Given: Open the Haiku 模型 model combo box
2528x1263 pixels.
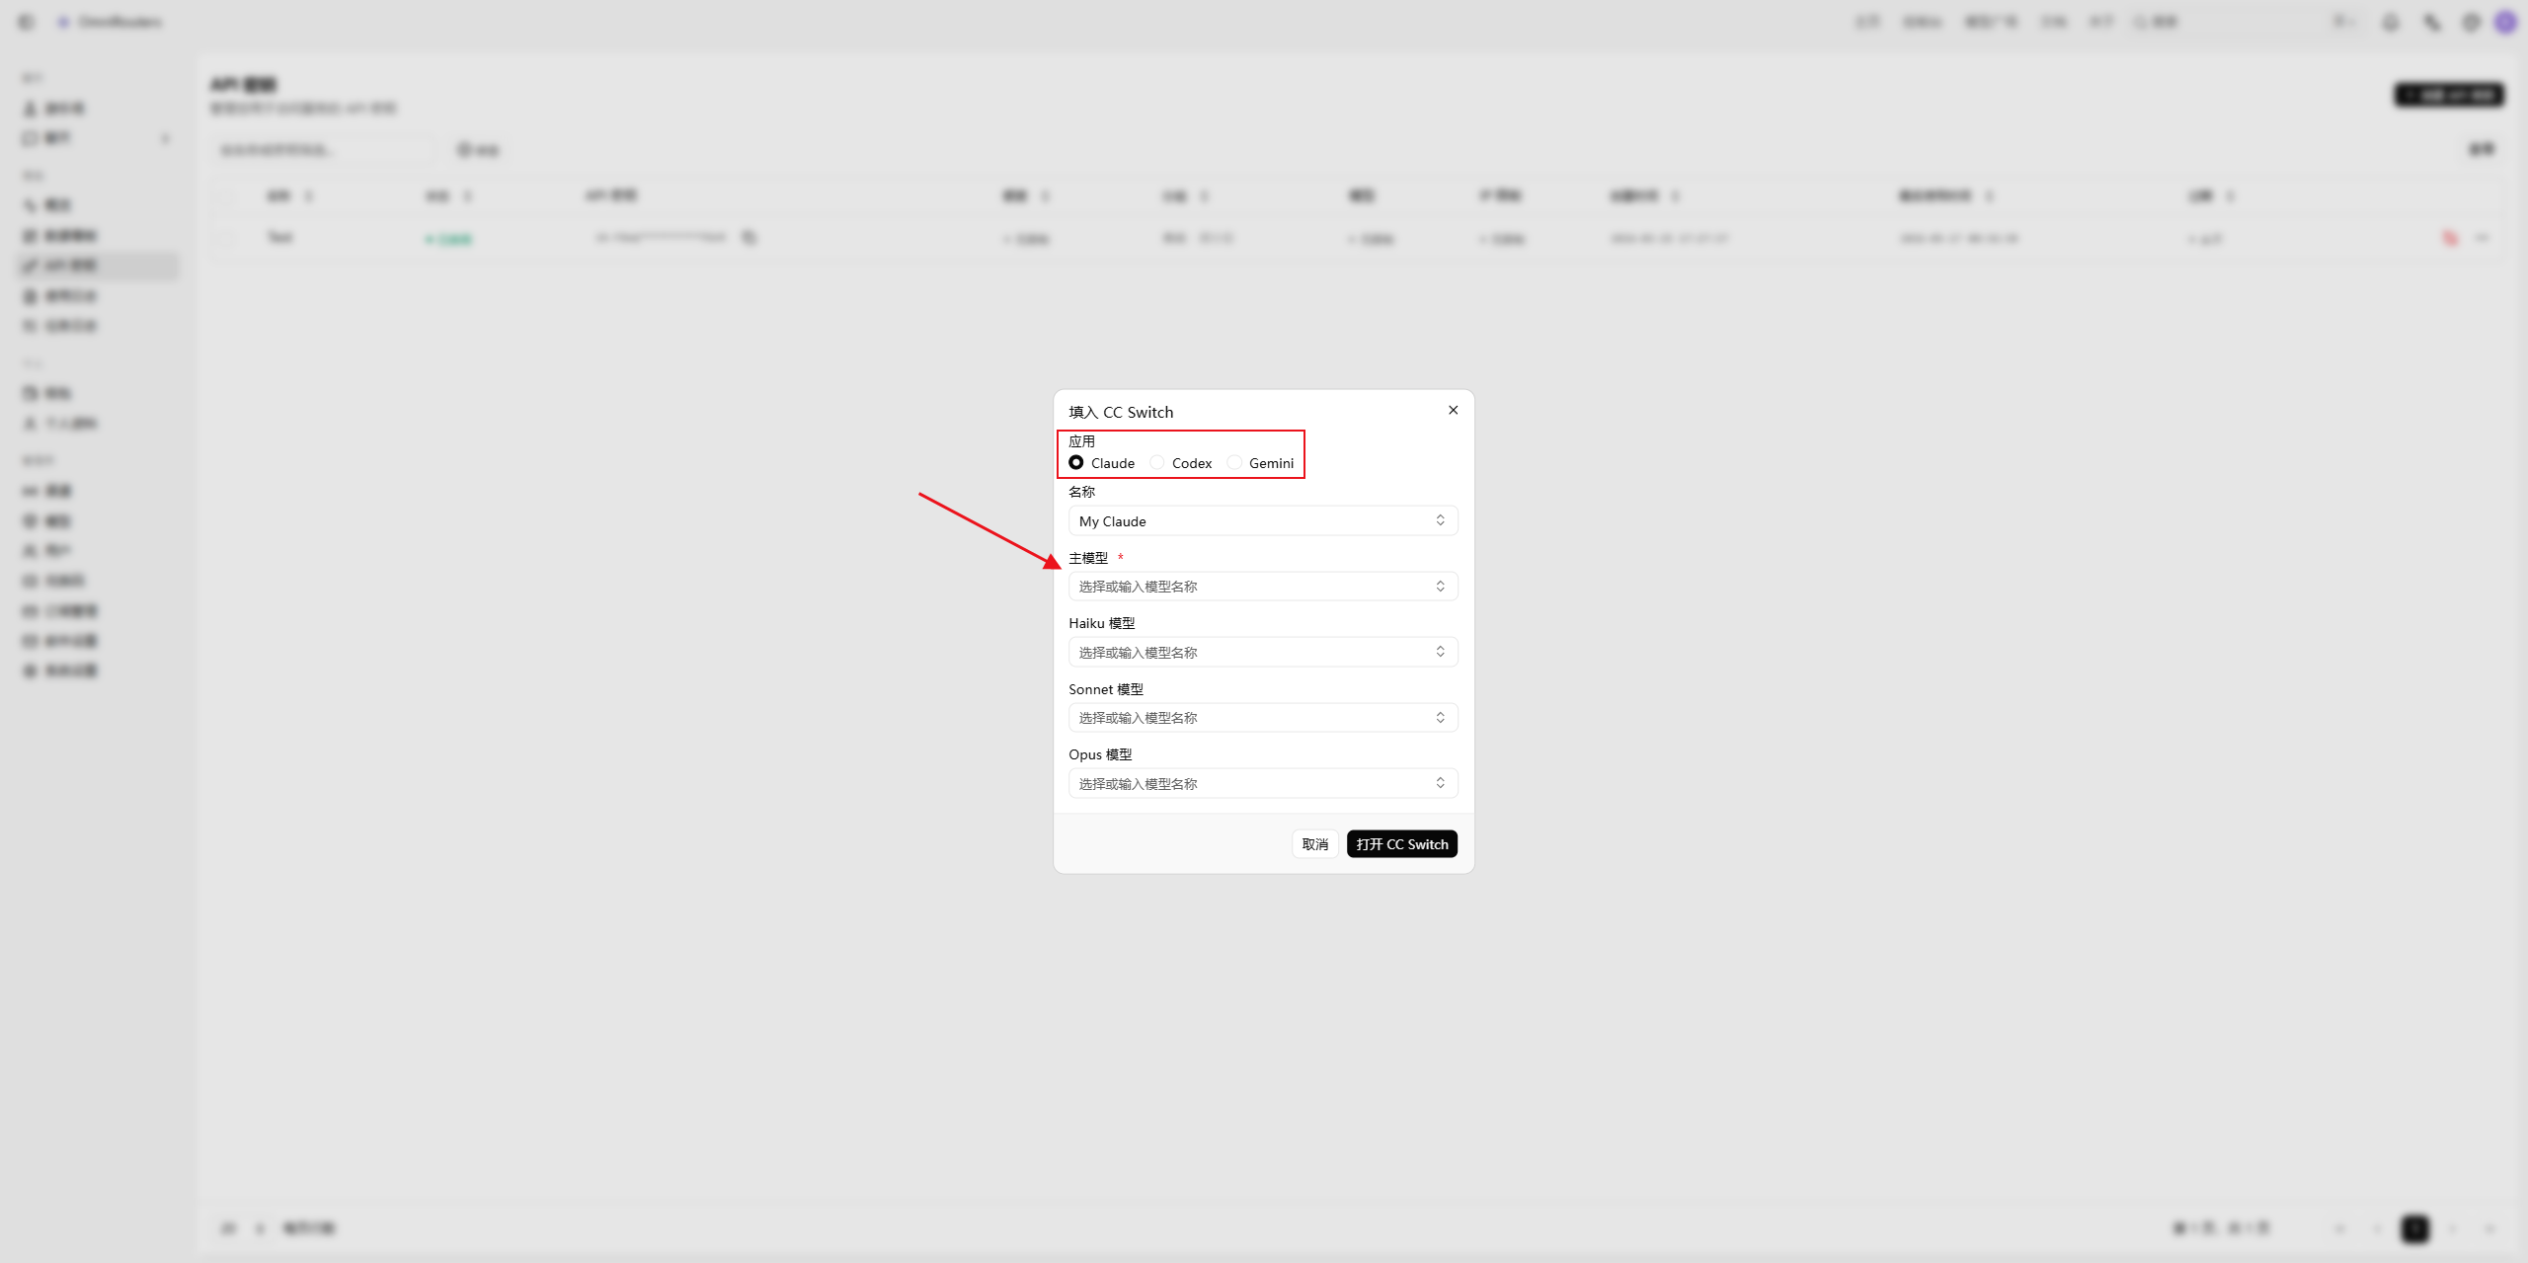Looking at the screenshot, I should [1263, 652].
